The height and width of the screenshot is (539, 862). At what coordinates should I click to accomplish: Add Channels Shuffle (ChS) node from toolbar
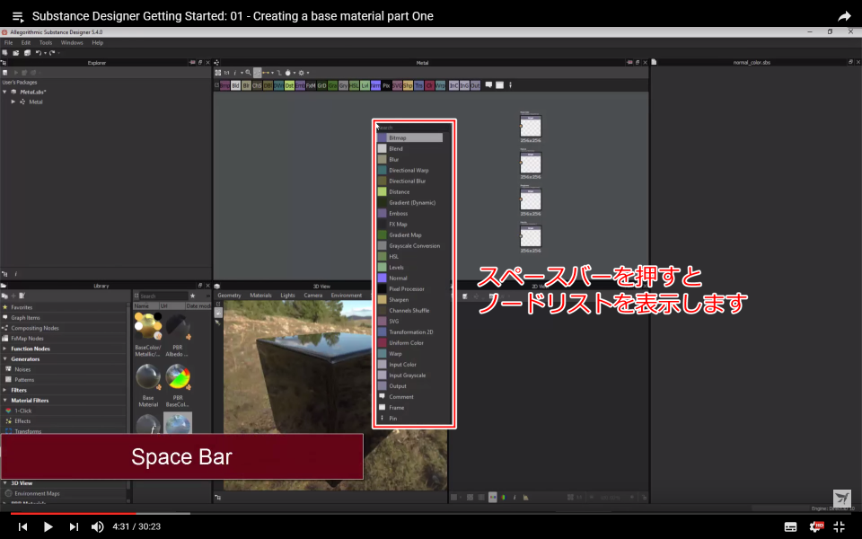coord(257,86)
